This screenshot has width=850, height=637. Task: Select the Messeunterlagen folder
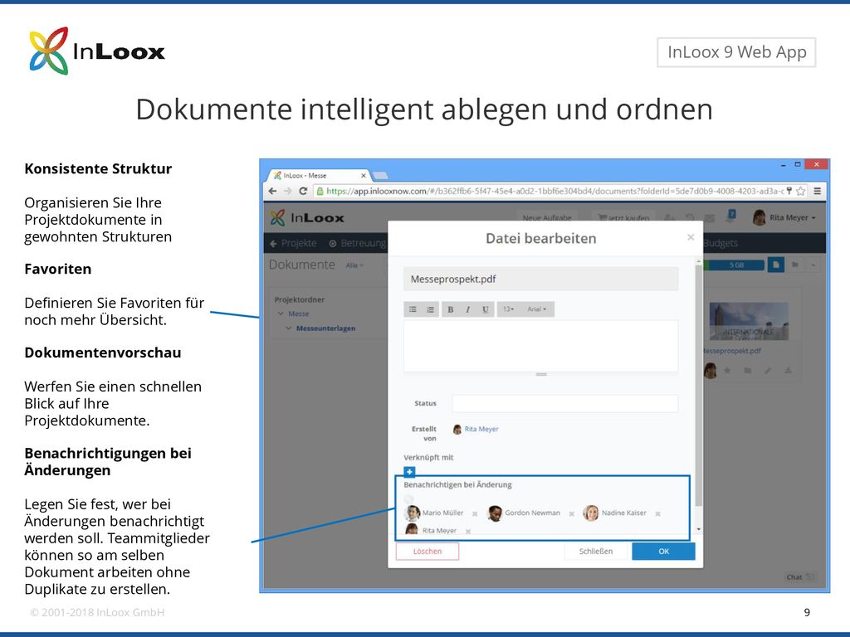pos(325,328)
